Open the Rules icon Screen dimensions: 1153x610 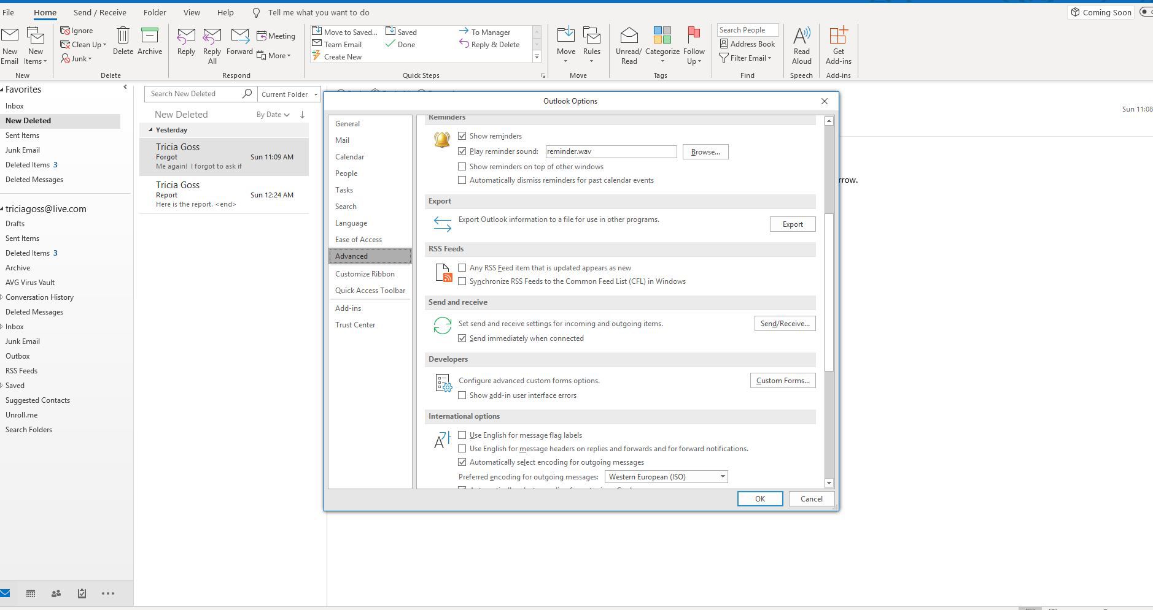coord(592,36)
